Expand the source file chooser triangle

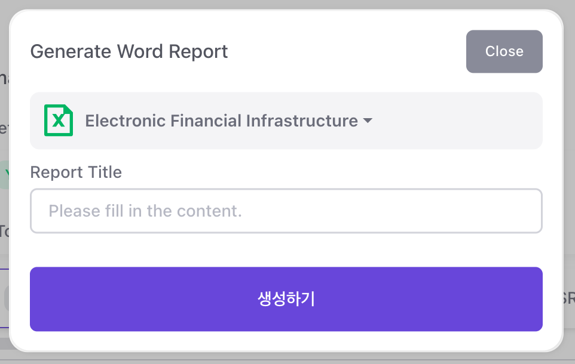coord(368,121)
